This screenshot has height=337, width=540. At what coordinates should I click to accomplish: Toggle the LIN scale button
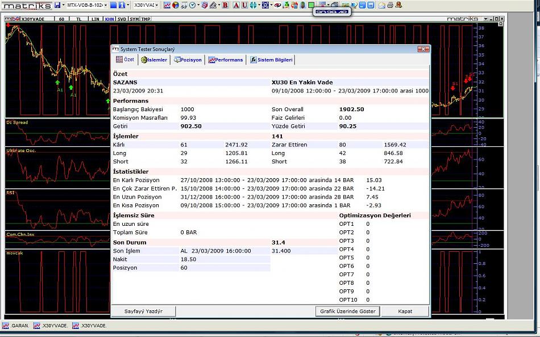(x=95, y=19)
